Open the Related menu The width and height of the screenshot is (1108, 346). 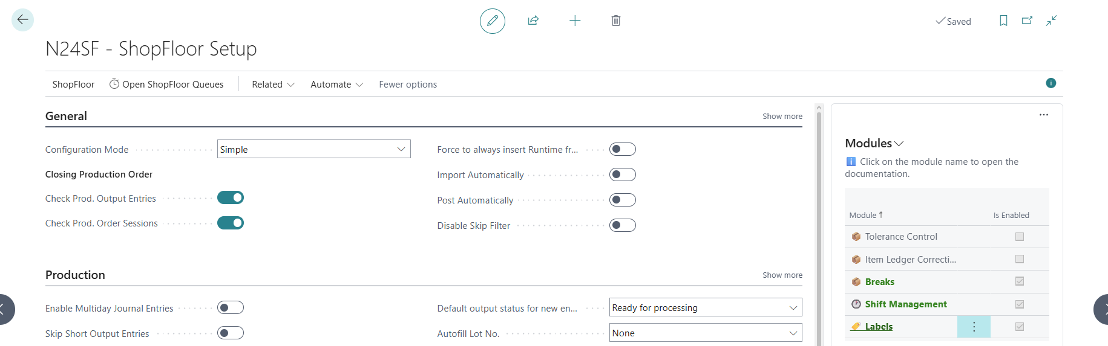(273, 85)
